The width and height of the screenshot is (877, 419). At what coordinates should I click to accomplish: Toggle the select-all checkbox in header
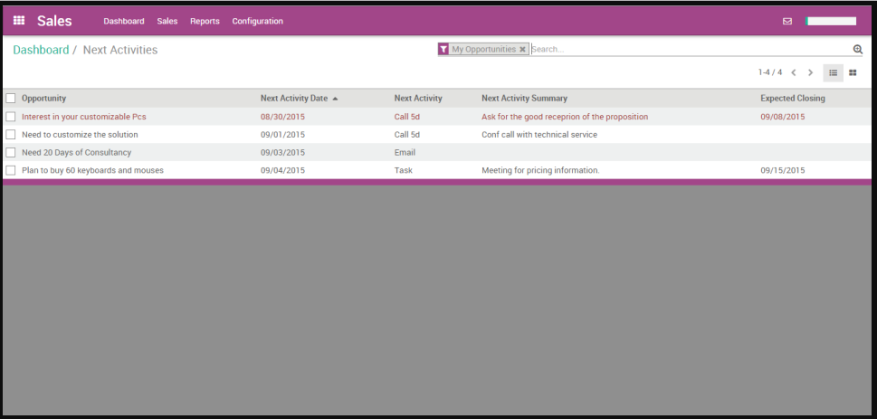(x=11, y=99)
